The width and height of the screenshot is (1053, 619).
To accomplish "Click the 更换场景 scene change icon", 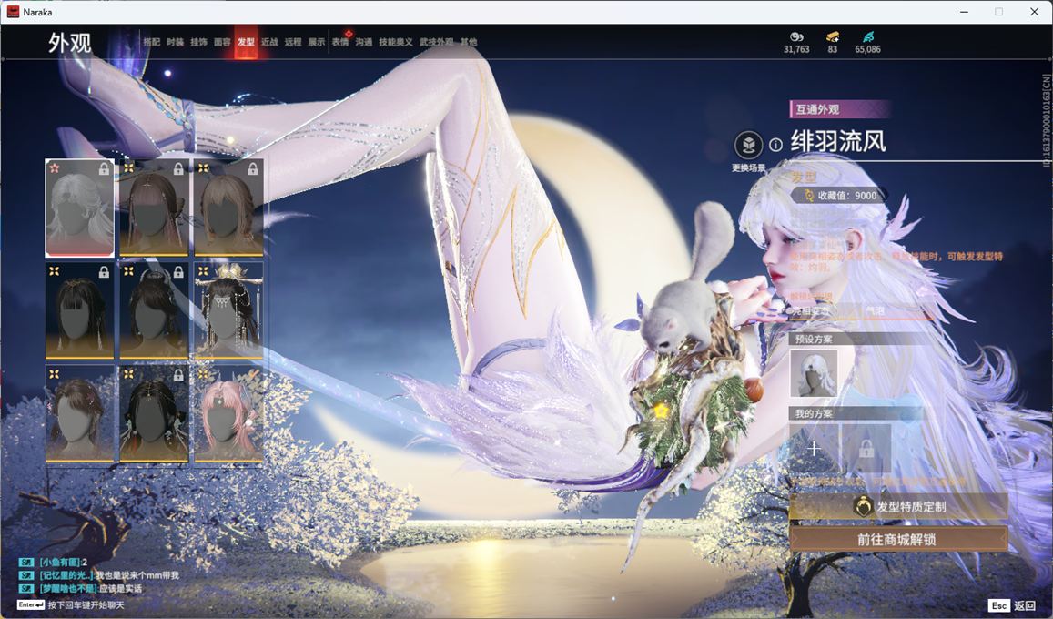I will click(748, 146).
